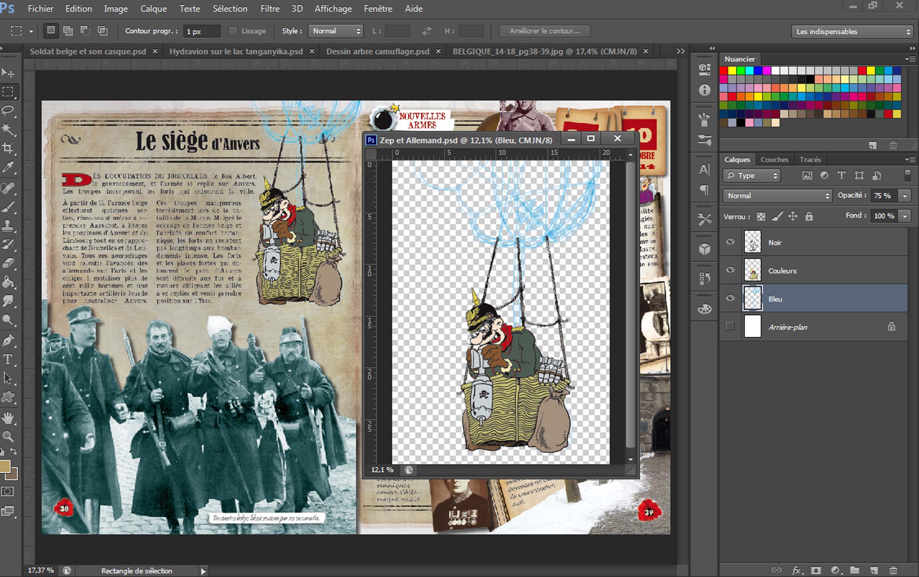Hide the Noir layer
Image resolution: width=919 pixels, height=577 pixels.
[730, 242]
